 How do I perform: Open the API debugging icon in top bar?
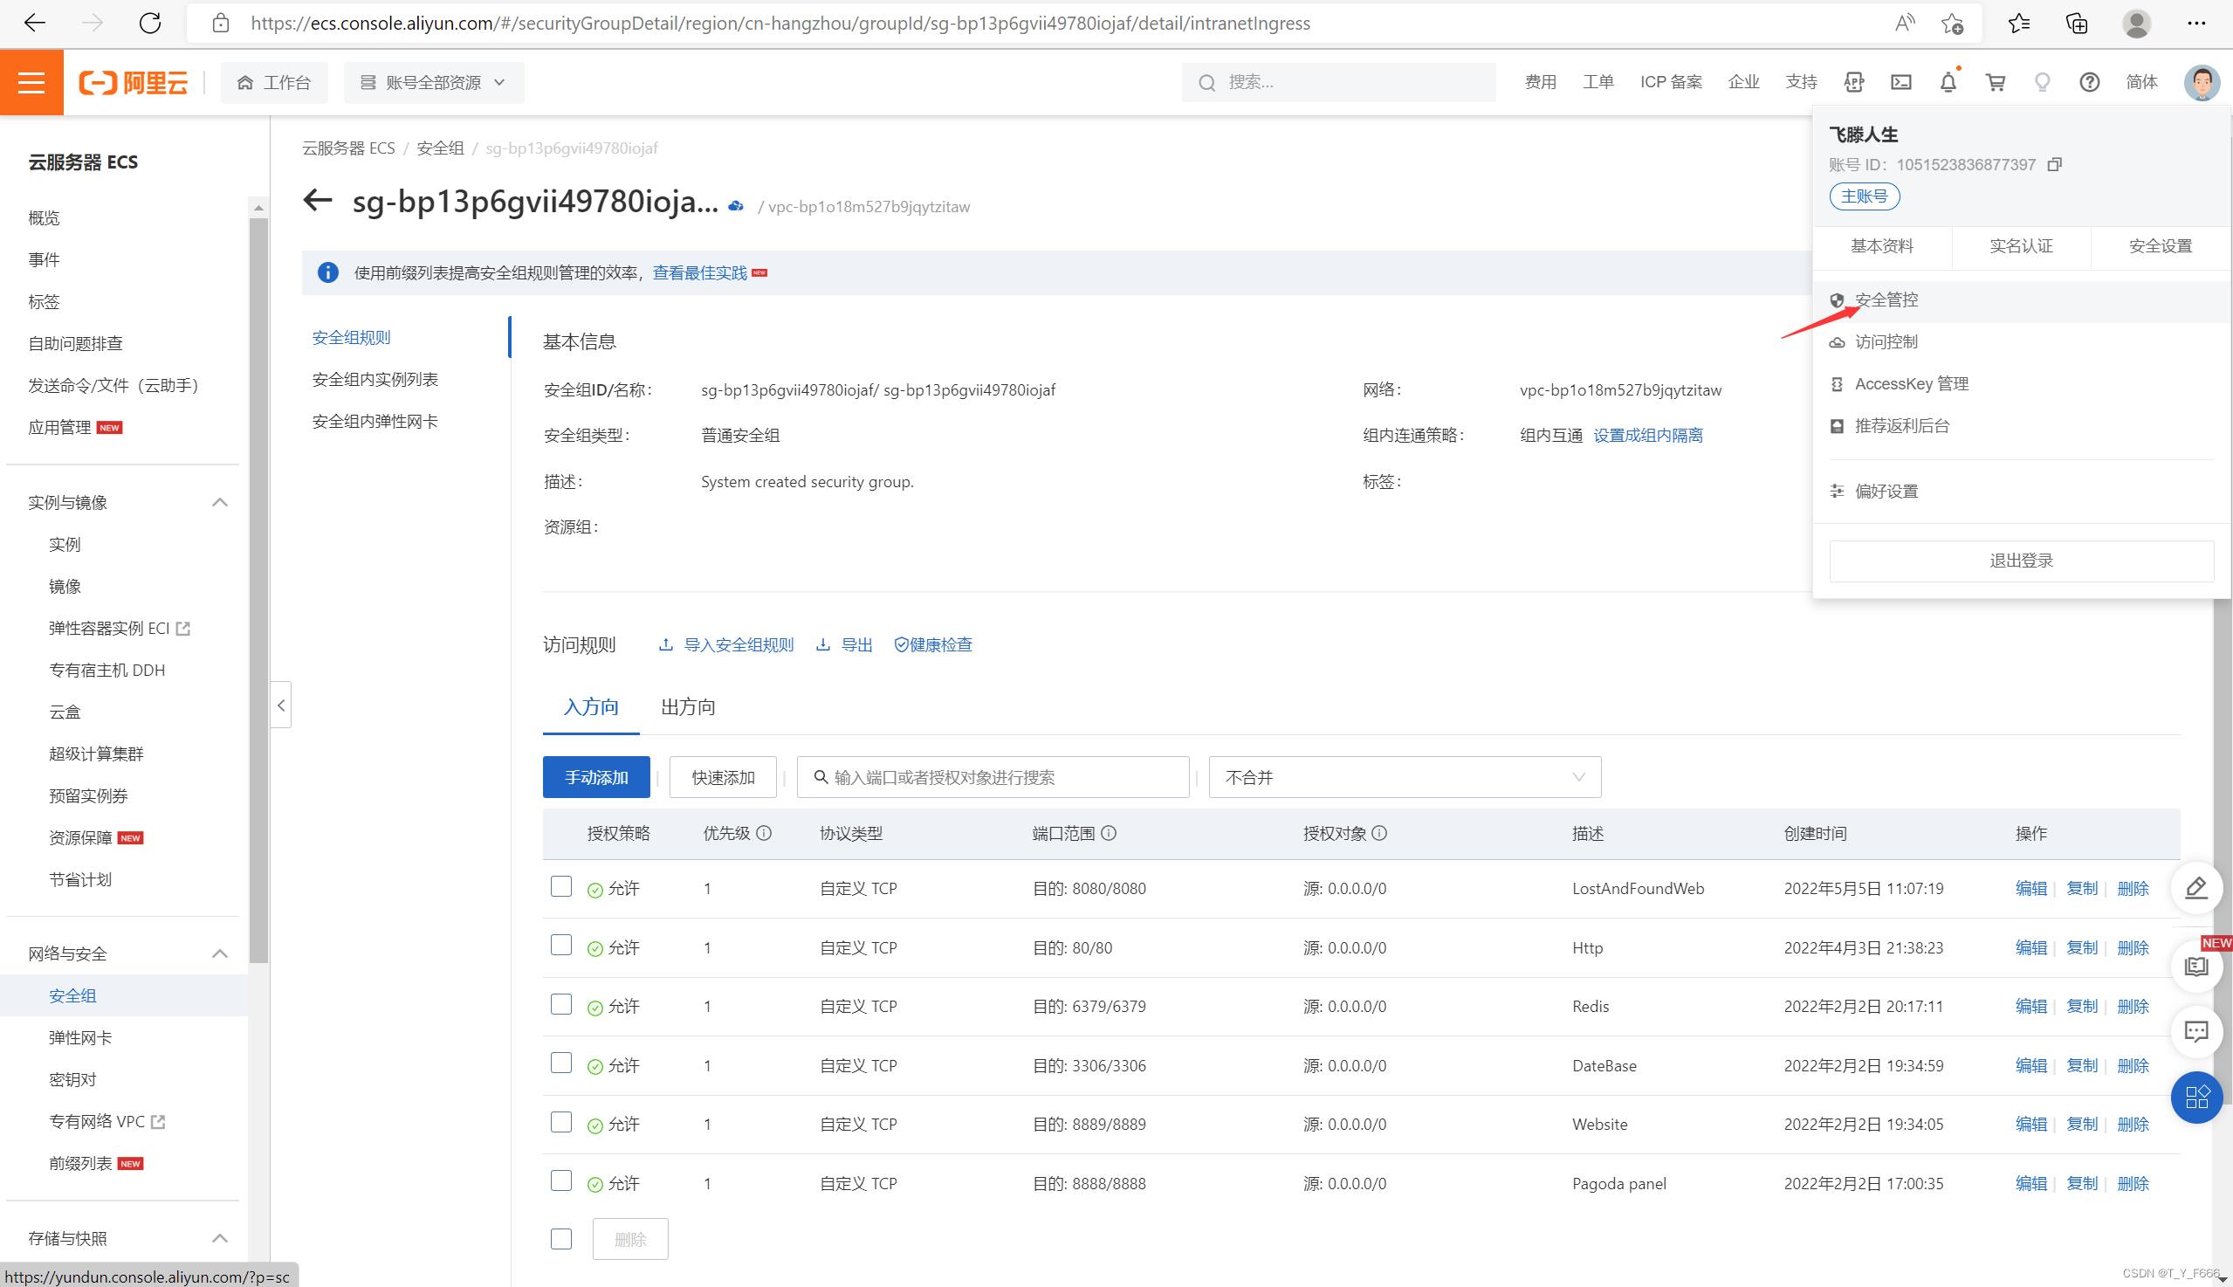point(1854,82)
